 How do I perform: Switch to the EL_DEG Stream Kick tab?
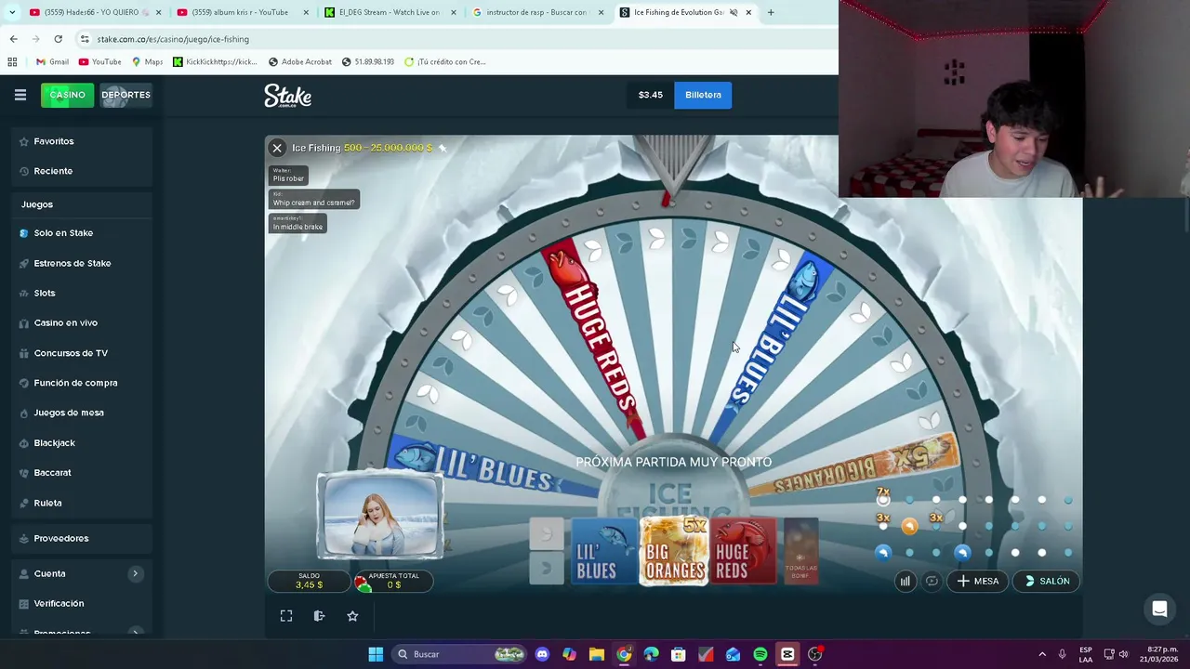coord(389,12)
